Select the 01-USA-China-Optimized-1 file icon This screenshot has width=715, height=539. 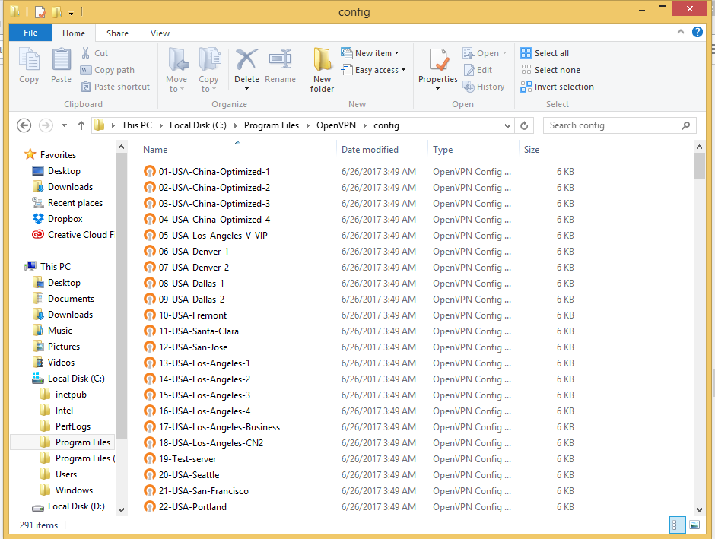[x=150, y=172]
